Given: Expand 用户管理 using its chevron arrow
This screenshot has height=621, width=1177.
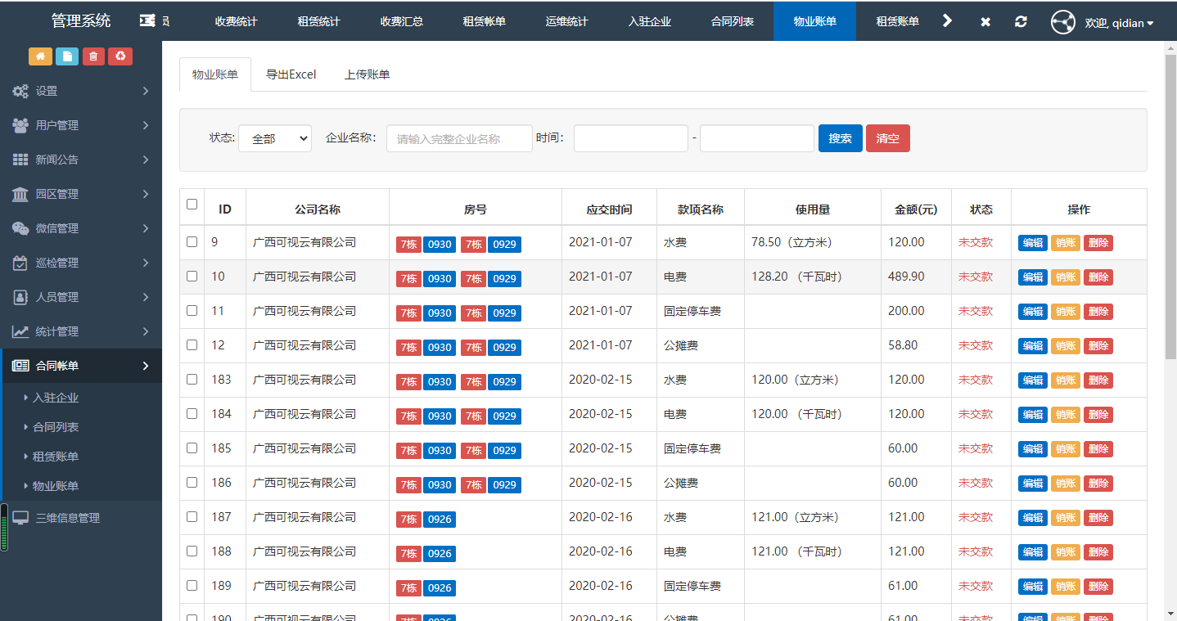Looking at the screenshot, I should click(146, 125).
